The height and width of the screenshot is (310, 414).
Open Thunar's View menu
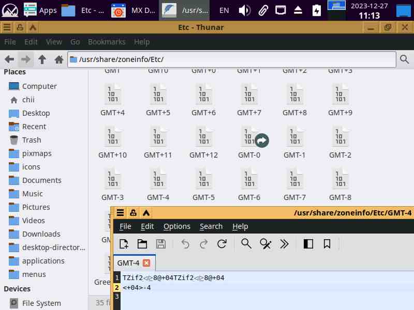54,42
